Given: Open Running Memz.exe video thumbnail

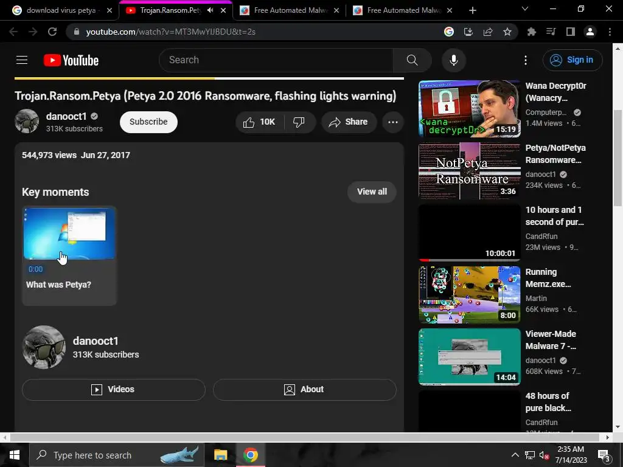Looking at the screenshot, I should (x=469, y=295).
